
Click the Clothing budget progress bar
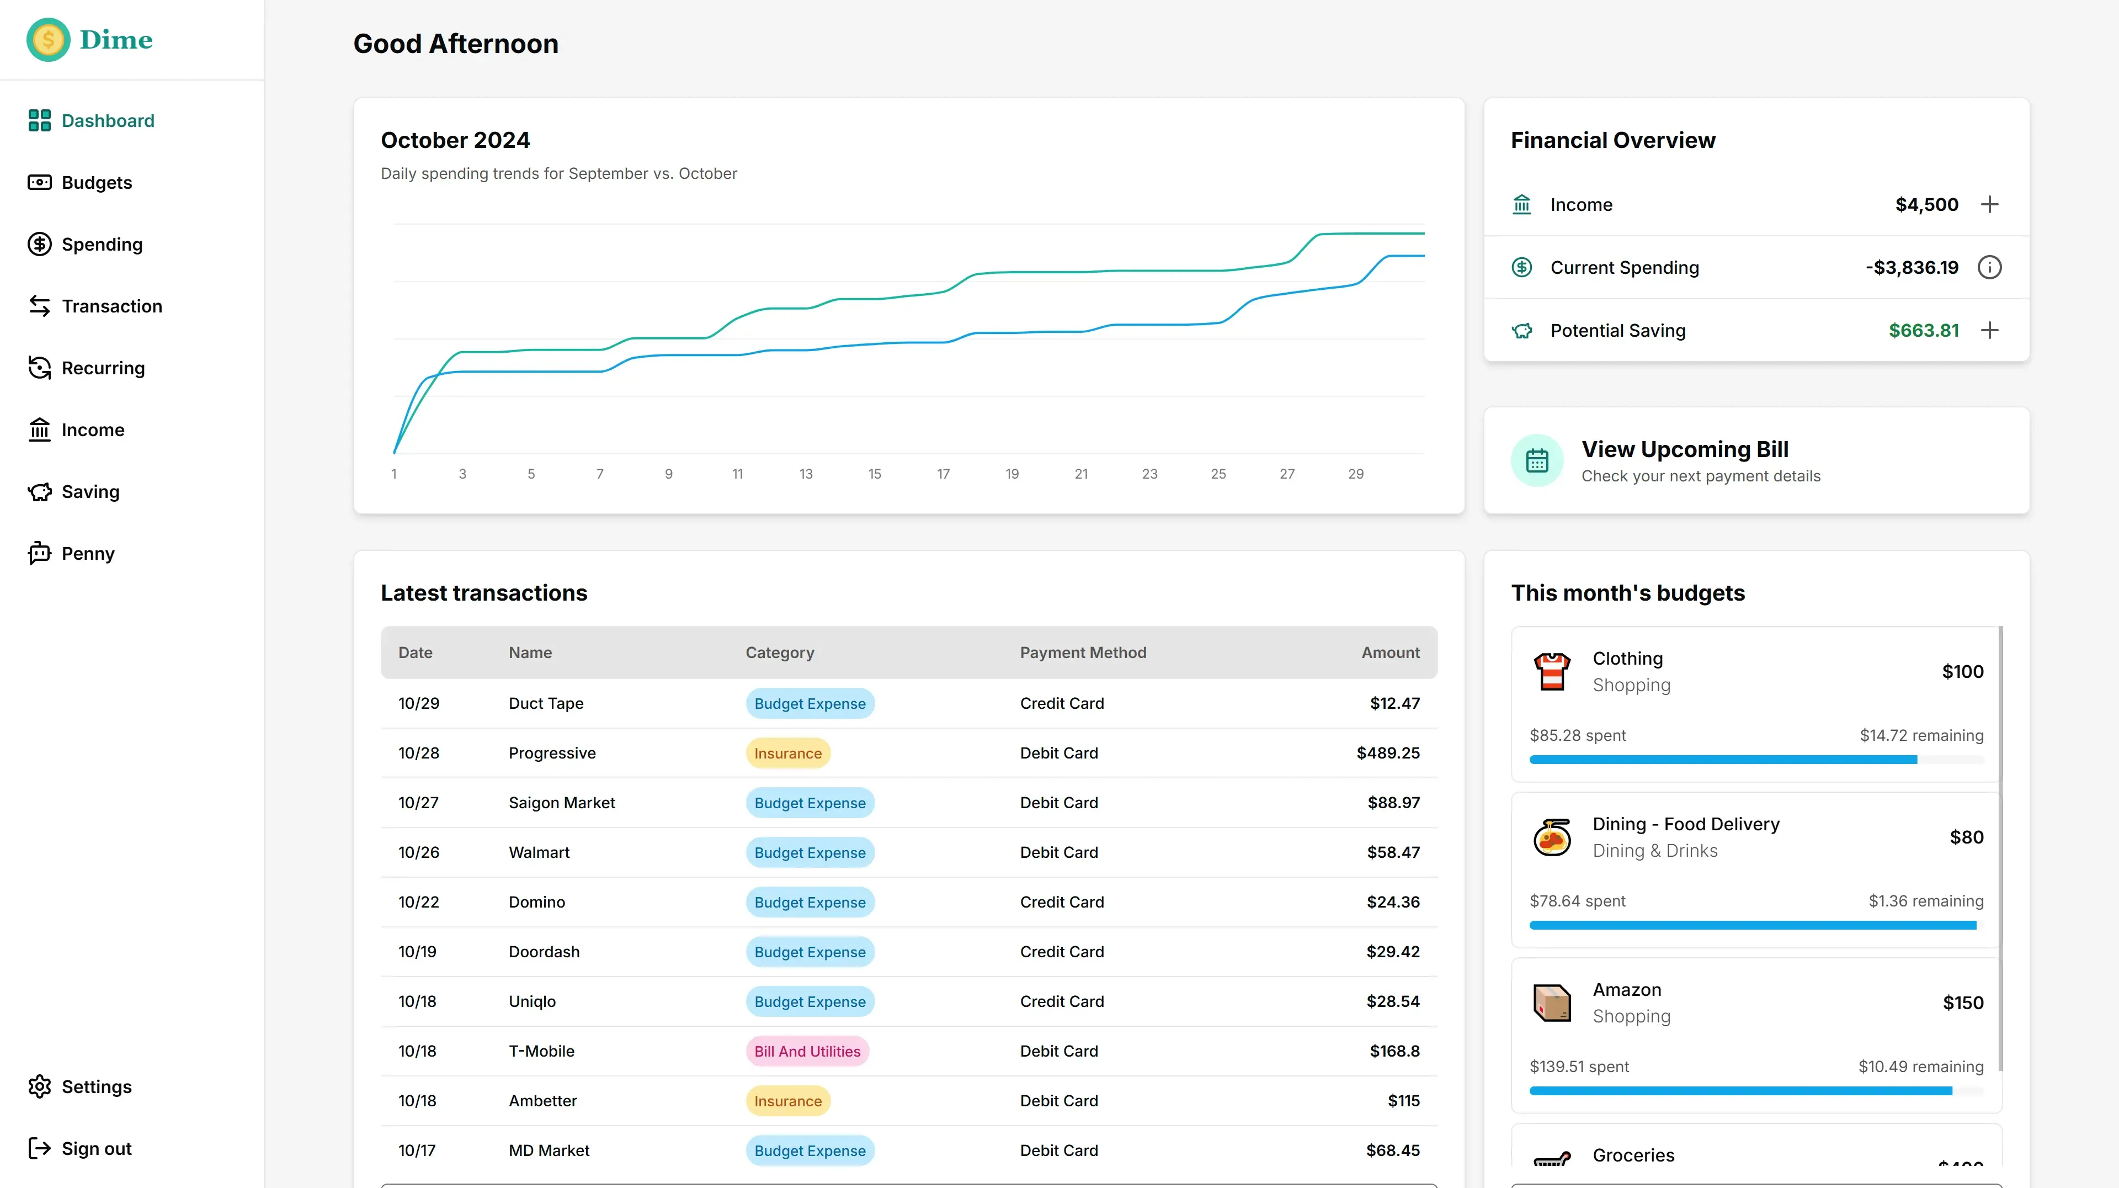click(1756, 760)
